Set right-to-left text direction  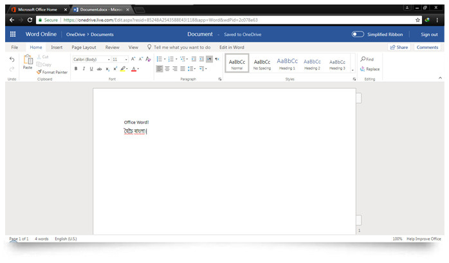tap(217, 59)
